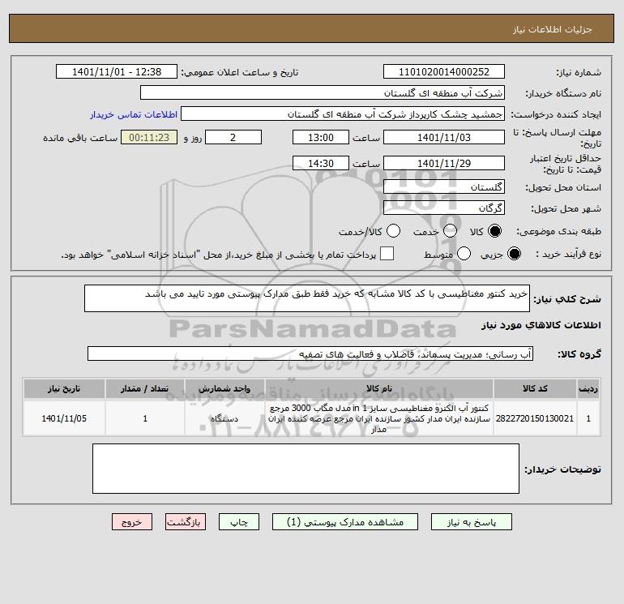Image resolution: width=624 pixels, height=604 pixels.
Task: Click the واحد شمارش column header
Action: click(224, 388)
